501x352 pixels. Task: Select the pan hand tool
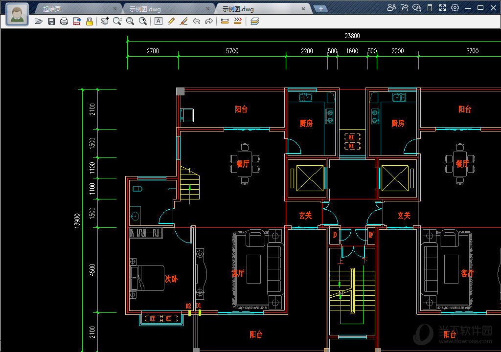click(105, 21)
